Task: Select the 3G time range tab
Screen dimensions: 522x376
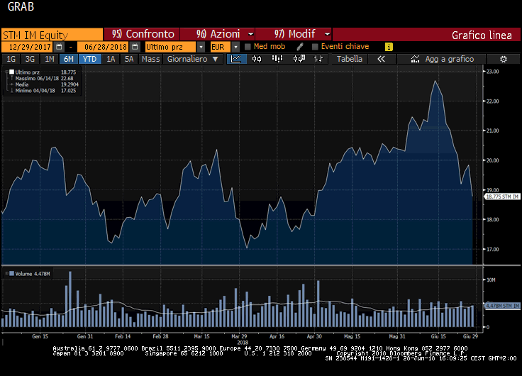Action: click(x=30, y=59)
